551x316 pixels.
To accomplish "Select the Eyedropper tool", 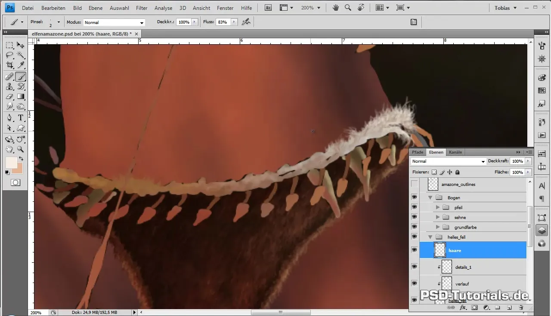I will (x=21, y=65).
